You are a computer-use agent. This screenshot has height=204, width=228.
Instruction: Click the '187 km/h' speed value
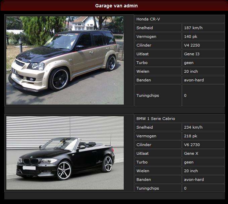click(x=193, y=28)
